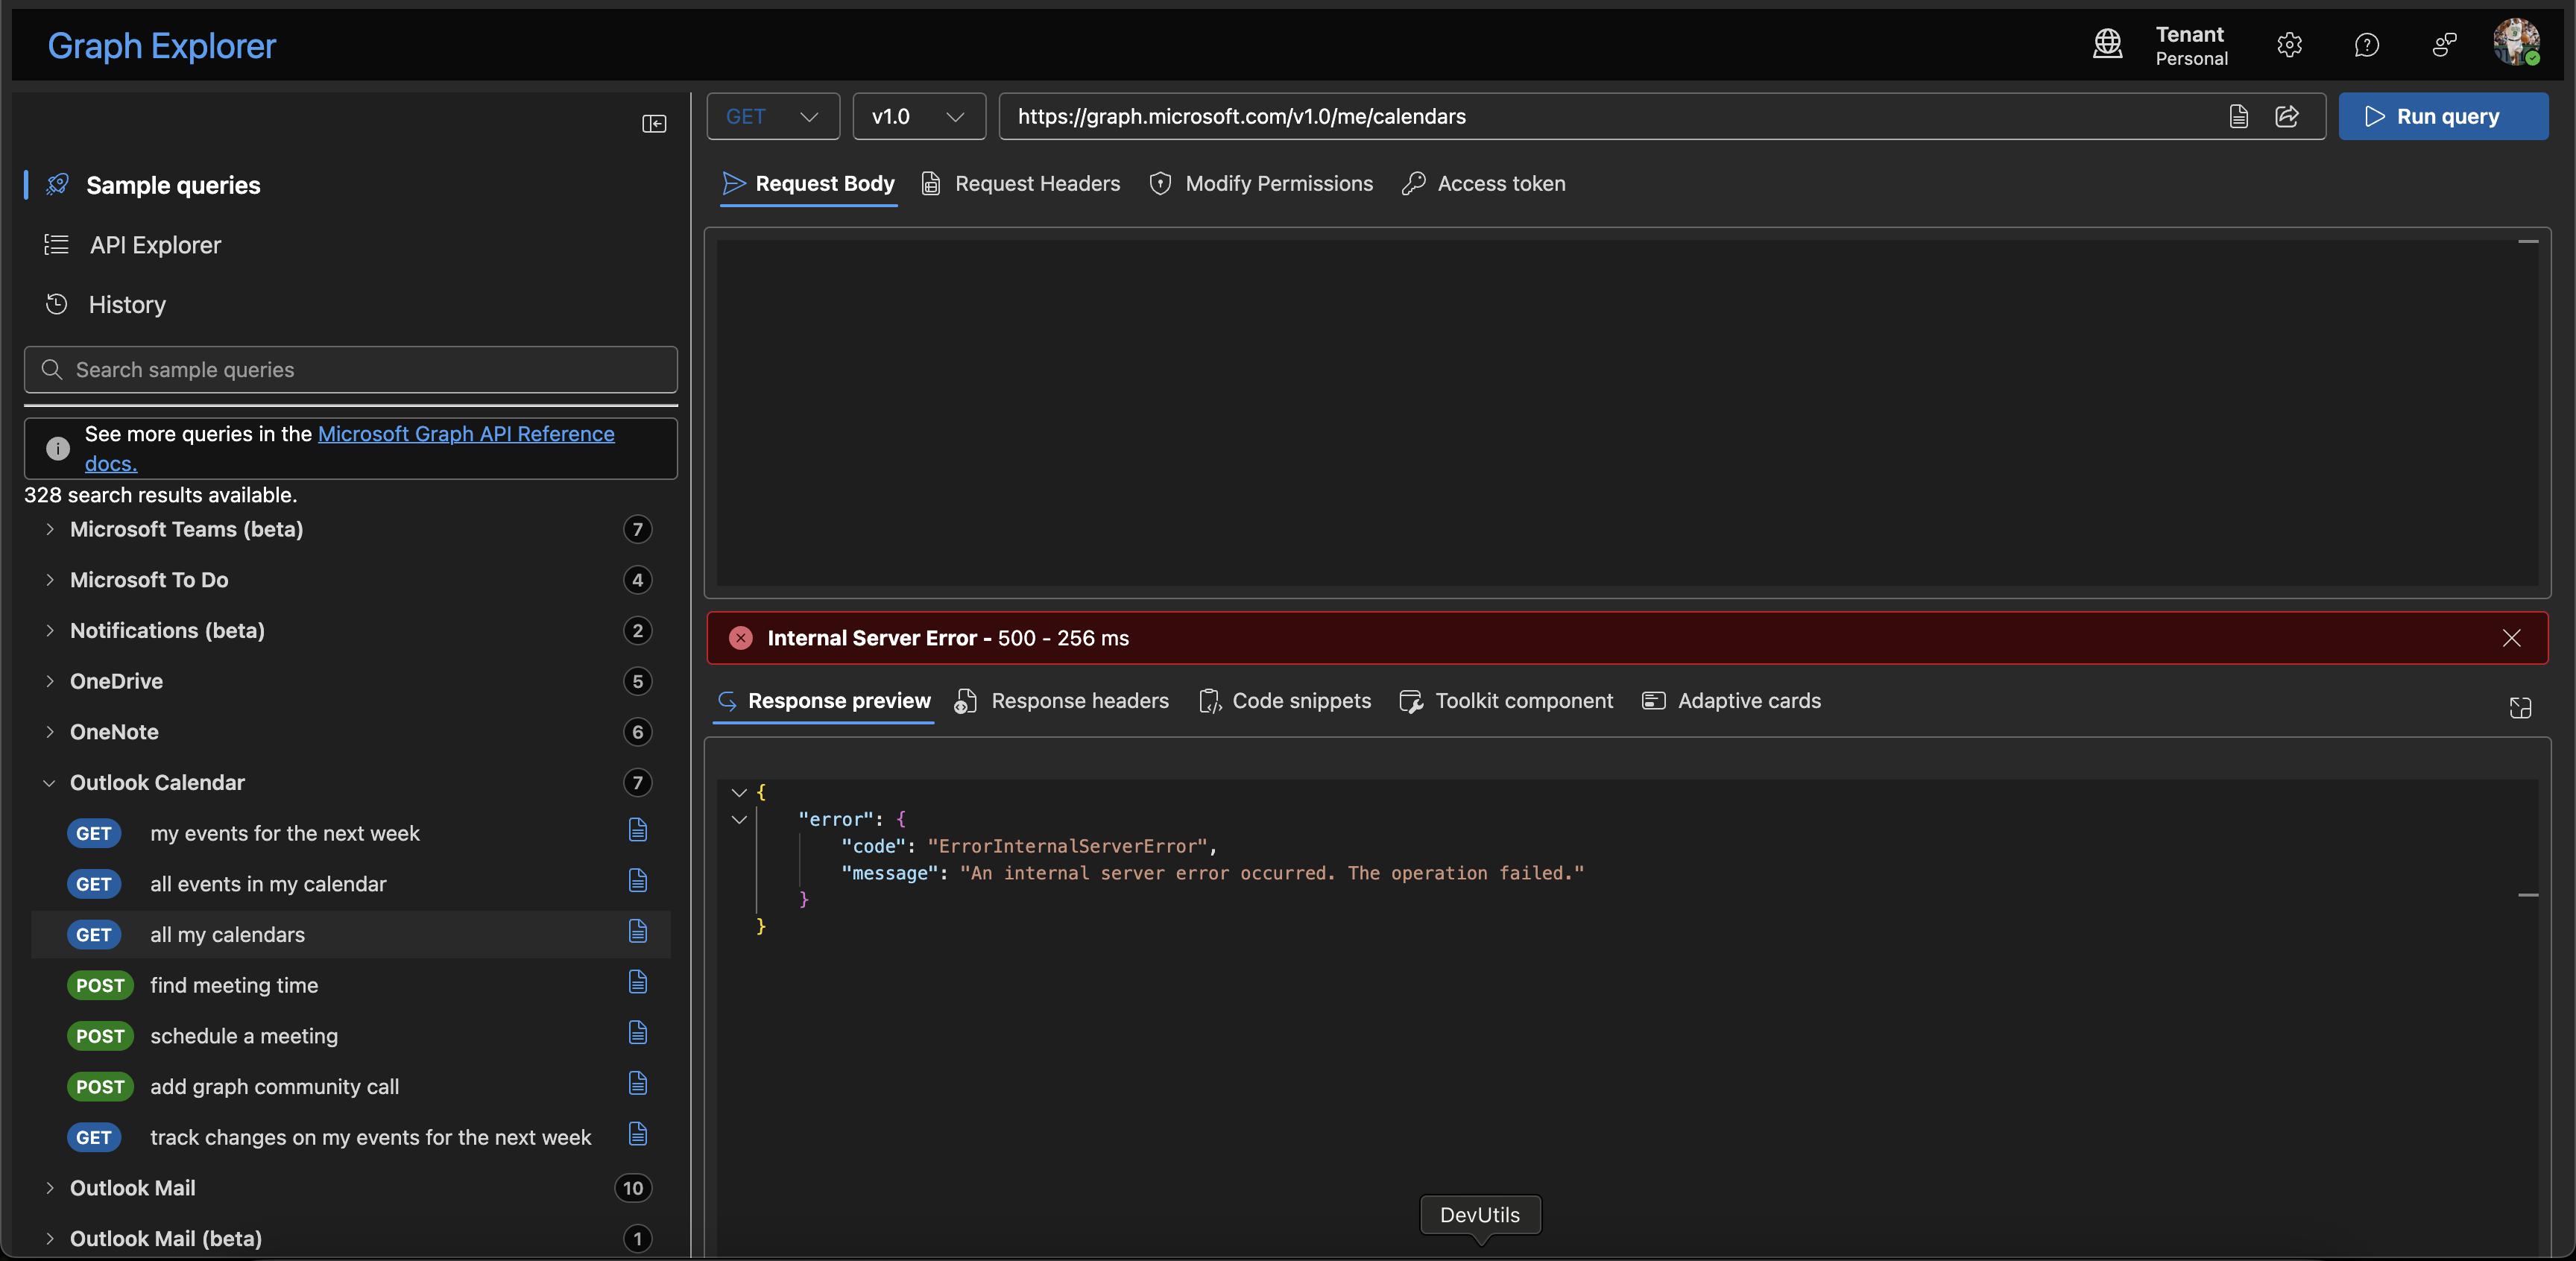
Task: Open Toolkit component tab
Action: (1506, 701)
